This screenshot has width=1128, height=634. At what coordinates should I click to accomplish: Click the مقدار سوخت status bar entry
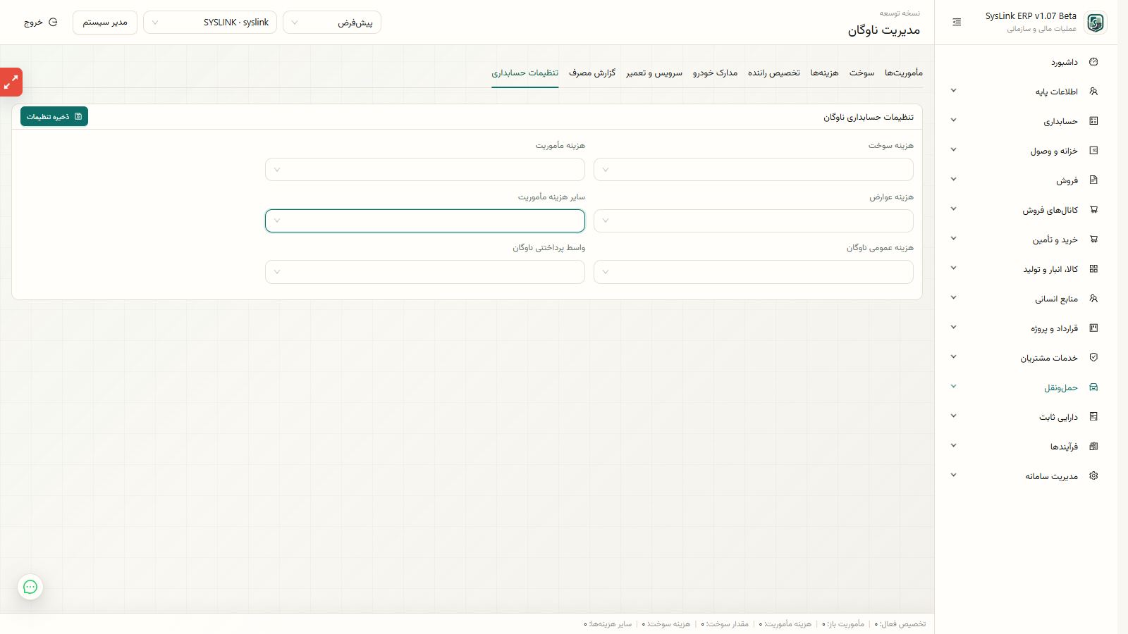725,624
